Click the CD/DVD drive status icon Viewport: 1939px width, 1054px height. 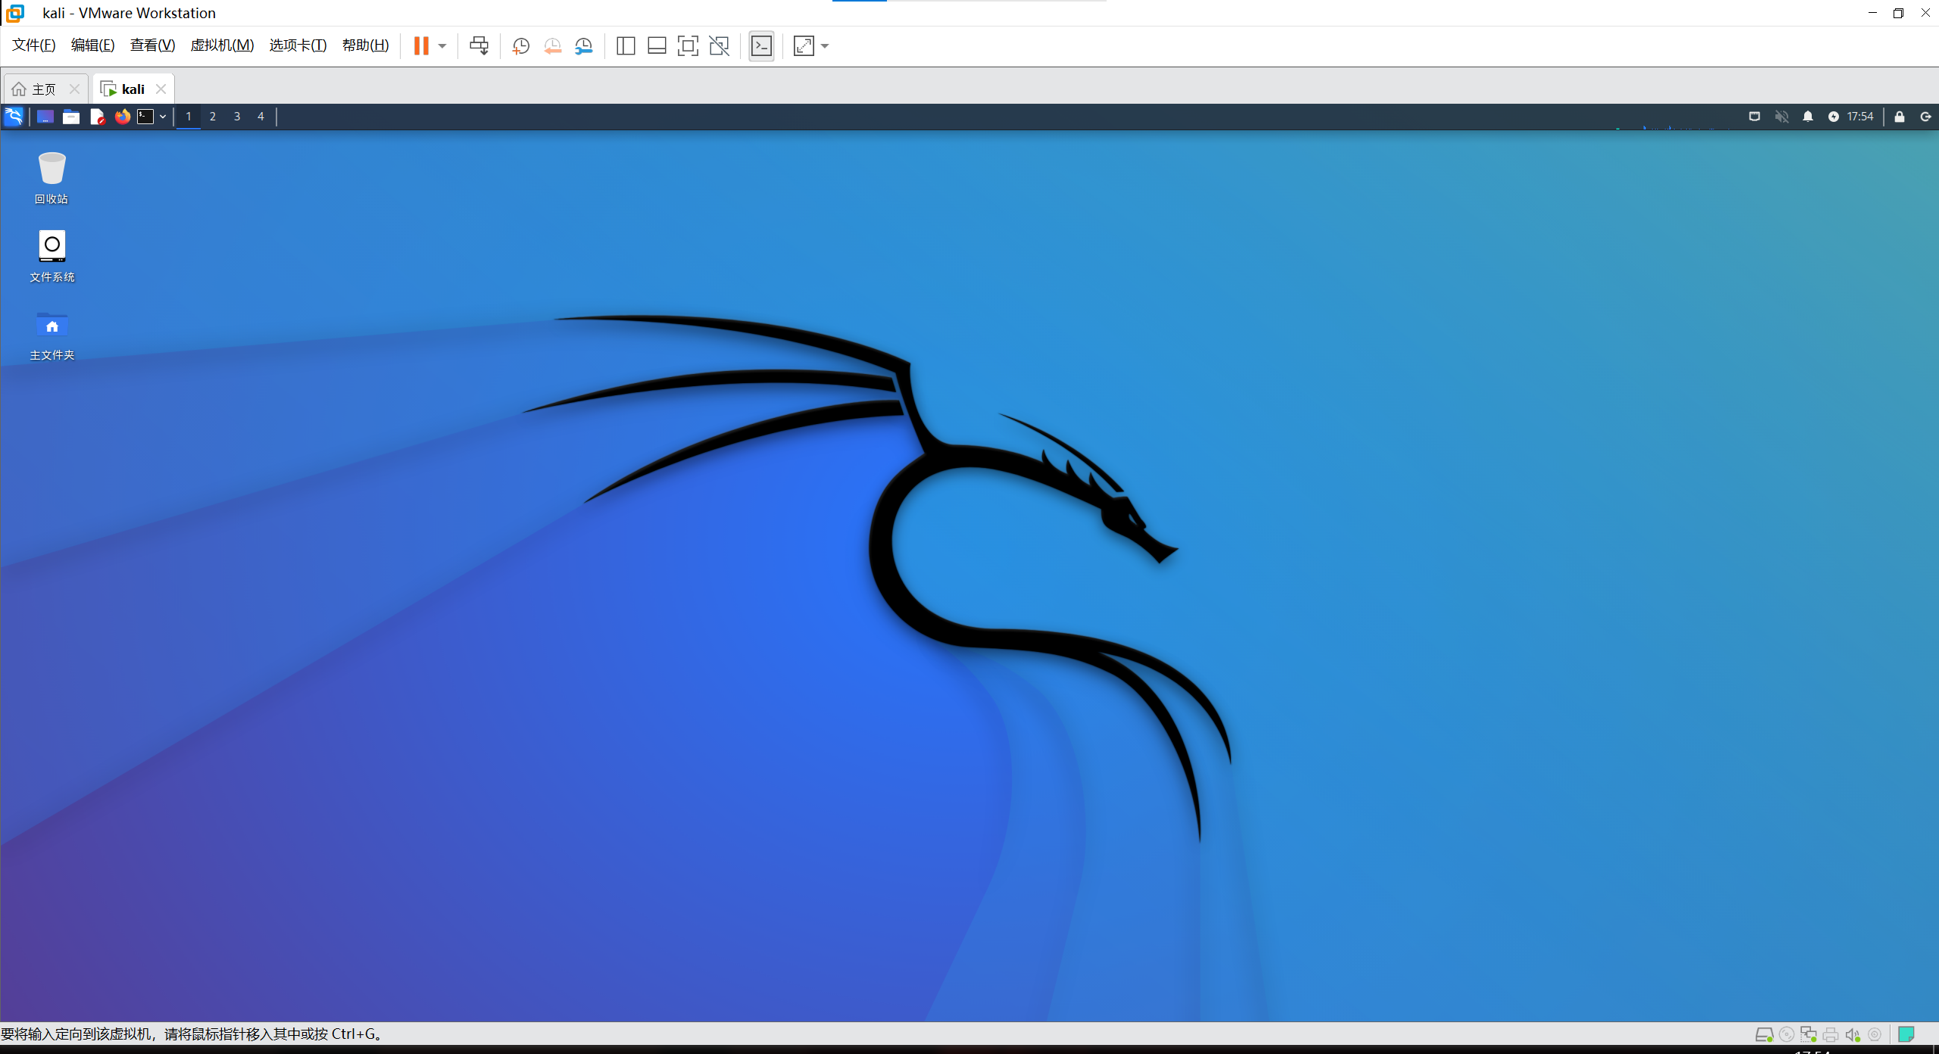click(1786, 1034)
